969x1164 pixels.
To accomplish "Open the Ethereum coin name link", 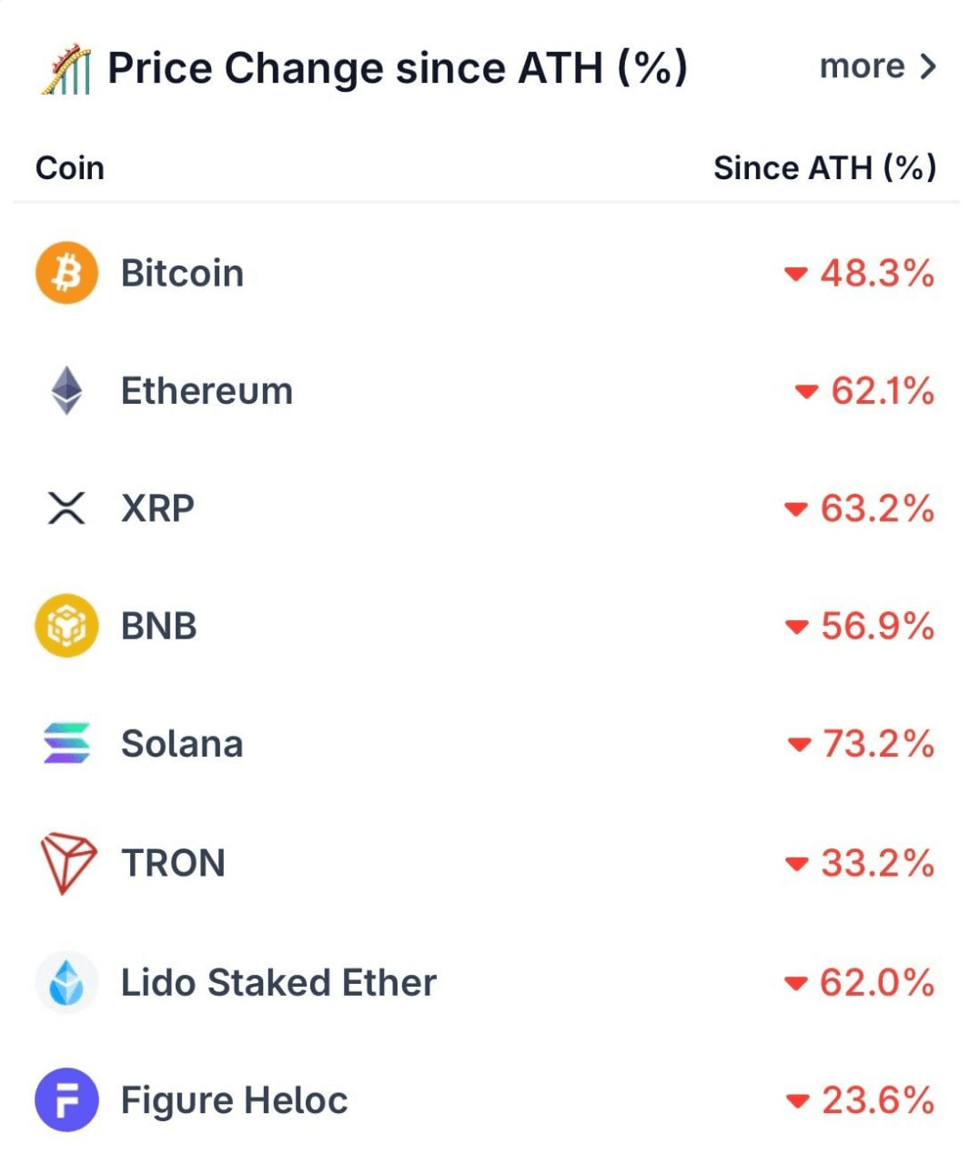I will pyautogui.click(x=207, y=391).
